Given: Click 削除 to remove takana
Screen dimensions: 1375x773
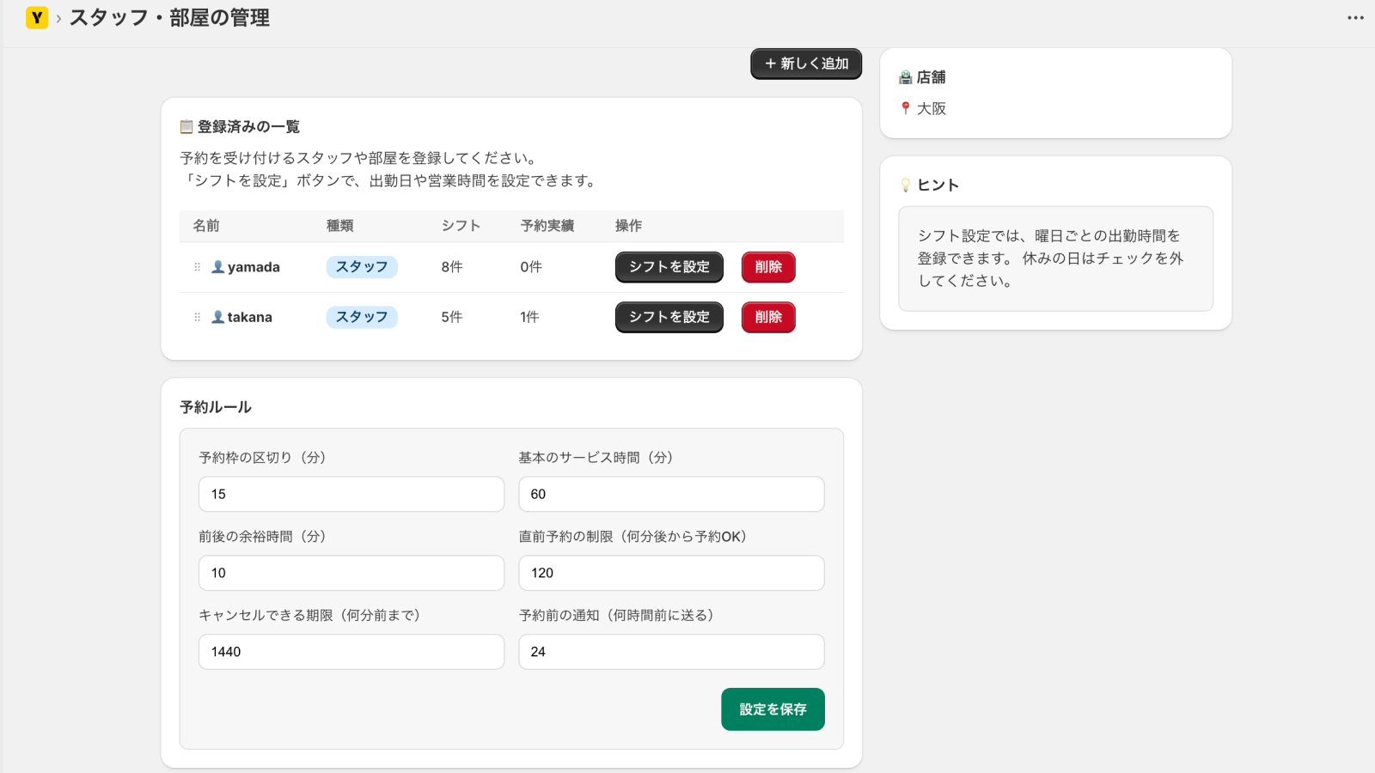Looking at the screenshot, I should (x=767, y=317).
